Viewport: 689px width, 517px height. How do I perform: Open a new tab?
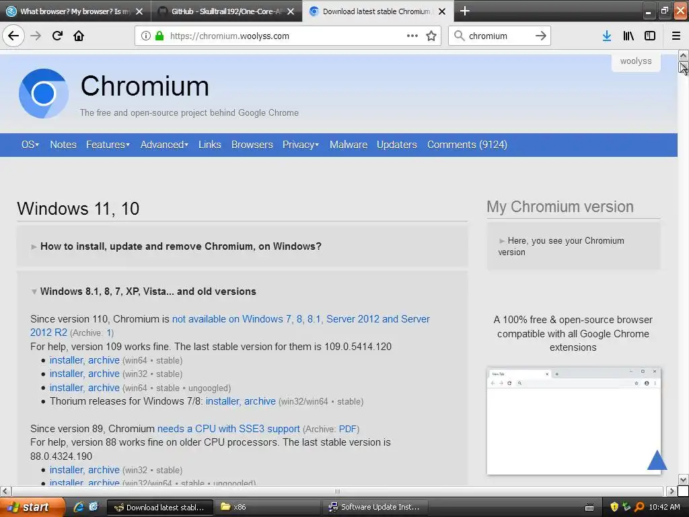pos(464,11)
